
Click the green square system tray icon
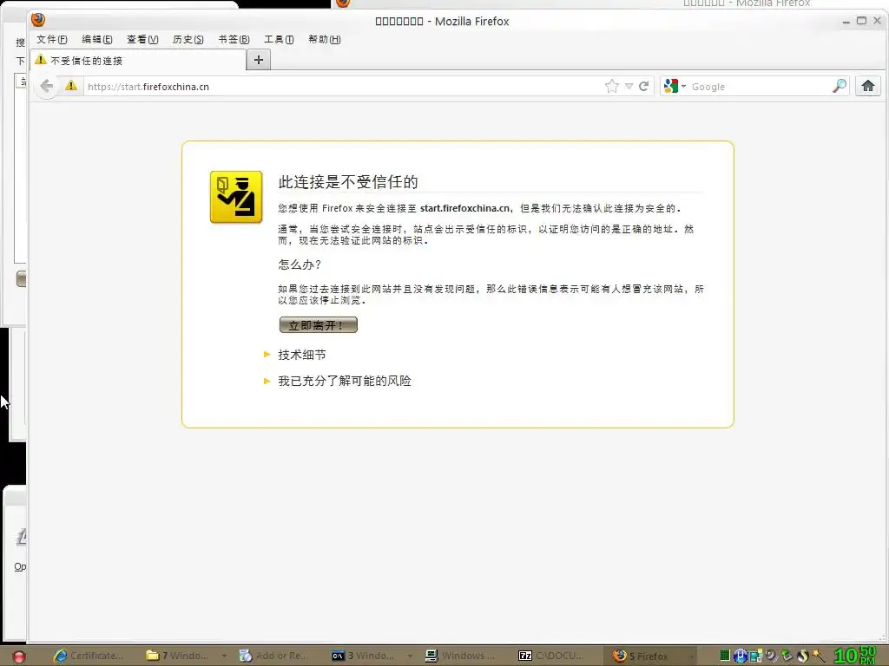click(725, 656)
